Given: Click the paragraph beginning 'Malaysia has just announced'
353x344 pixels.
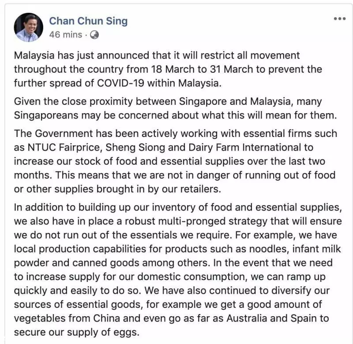Looking at the screenshot, I should pyautogui.click(x=168, y=69).
